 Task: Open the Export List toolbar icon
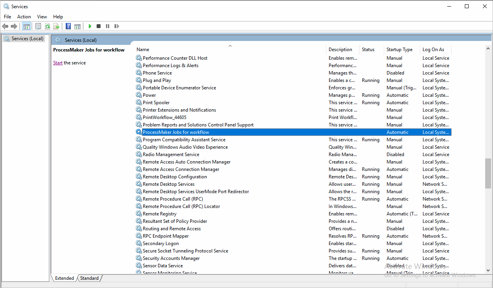coord(56,26)
